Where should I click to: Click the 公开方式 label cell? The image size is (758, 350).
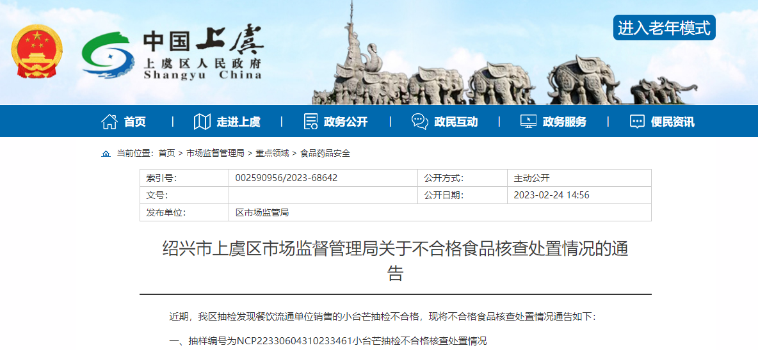[x=462, y=178]
